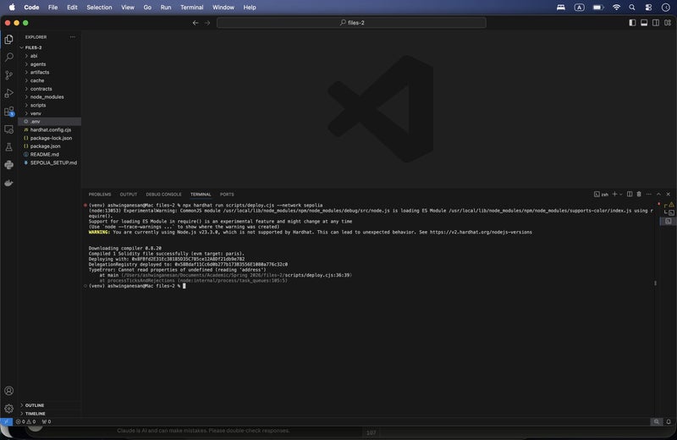
Task: Open the notifications bell in status bar
Action: [x=669, y=422]
